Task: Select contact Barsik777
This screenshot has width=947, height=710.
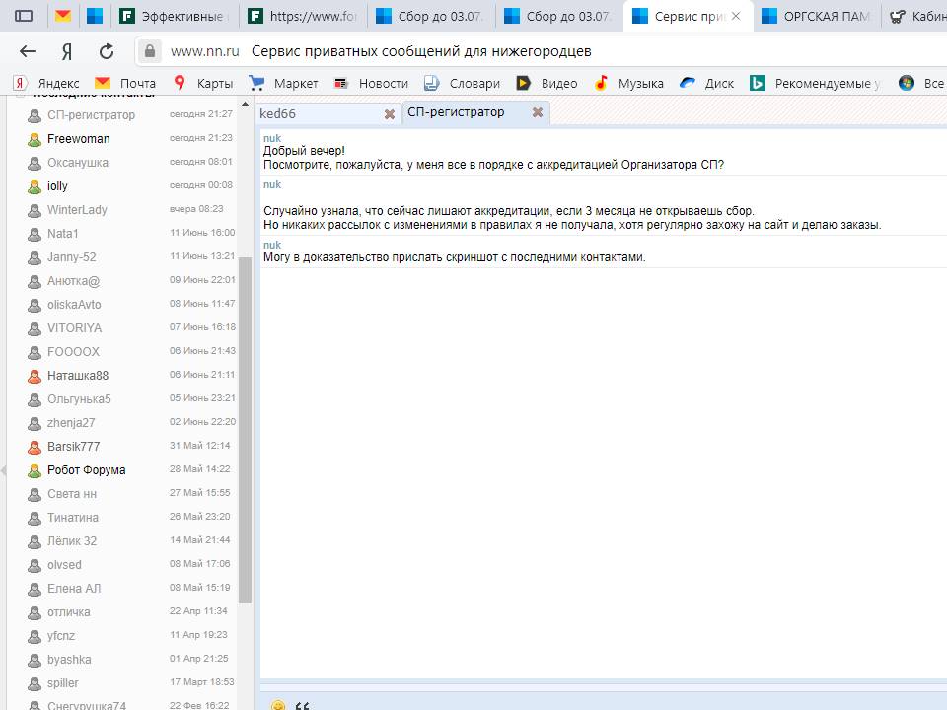Action: [74, 447]
